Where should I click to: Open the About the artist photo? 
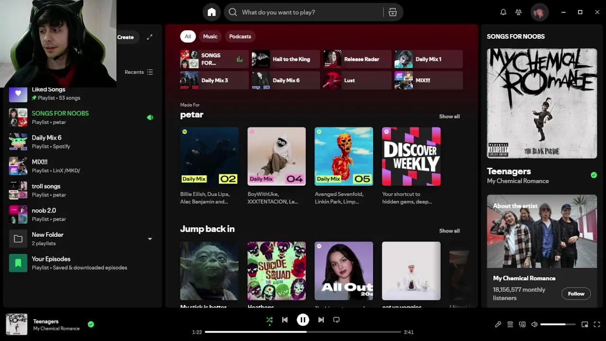(x=542, y=232)
